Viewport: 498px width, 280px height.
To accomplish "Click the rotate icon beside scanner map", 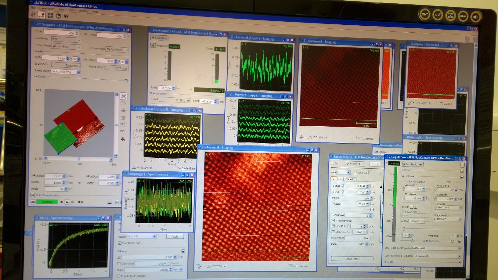I will point(123,103).
